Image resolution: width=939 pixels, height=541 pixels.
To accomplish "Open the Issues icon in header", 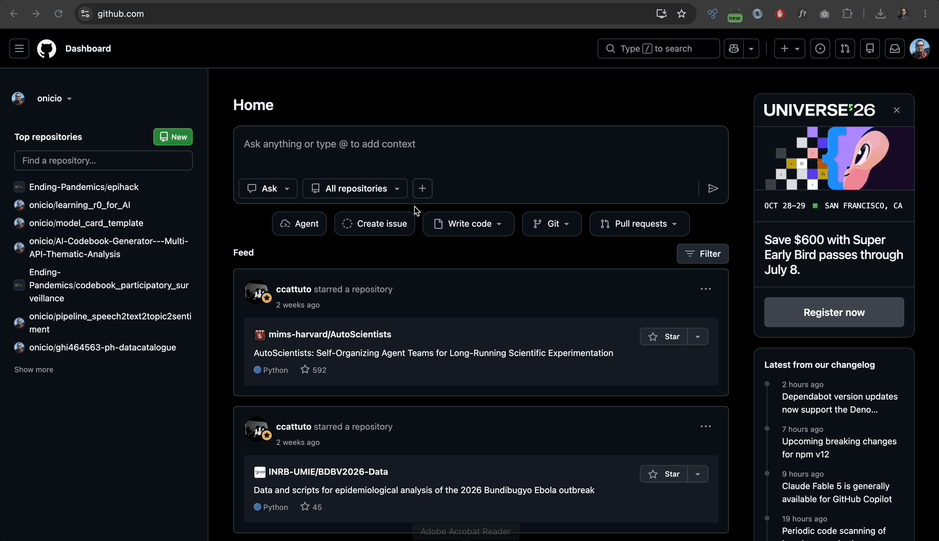I will [820, 49].
